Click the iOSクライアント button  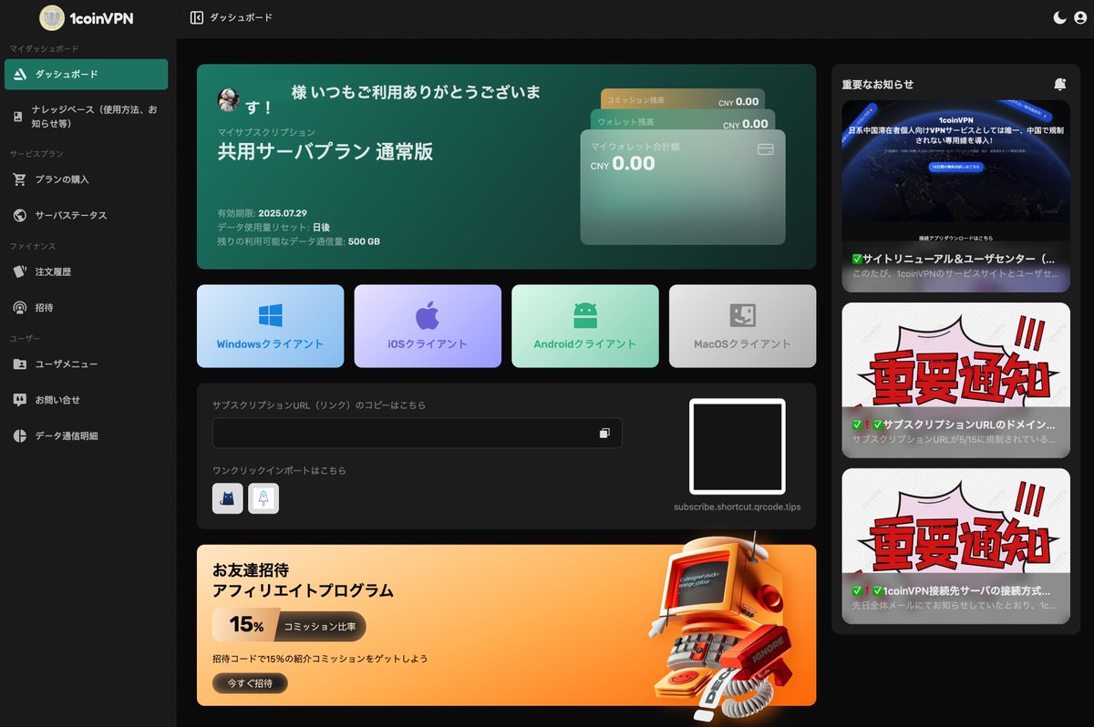tap(428, 326)
